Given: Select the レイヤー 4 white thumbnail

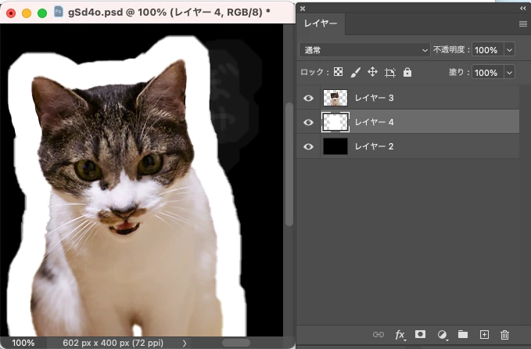Looking at the screenshot, I should pyautogui.click(x=335, y=122).
